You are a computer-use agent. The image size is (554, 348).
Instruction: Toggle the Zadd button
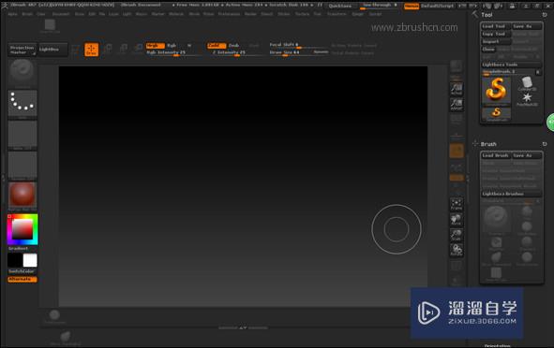[x=217, y=46]
